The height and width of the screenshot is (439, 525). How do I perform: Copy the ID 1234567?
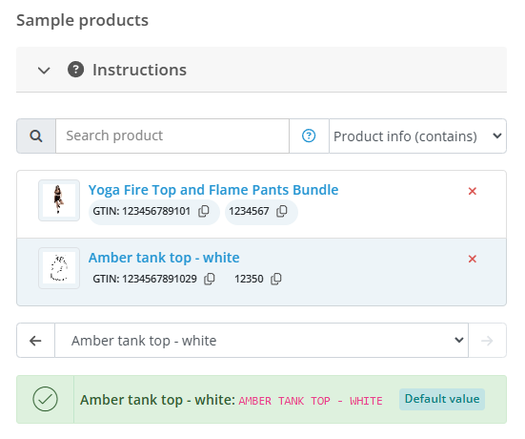[282, 211]
